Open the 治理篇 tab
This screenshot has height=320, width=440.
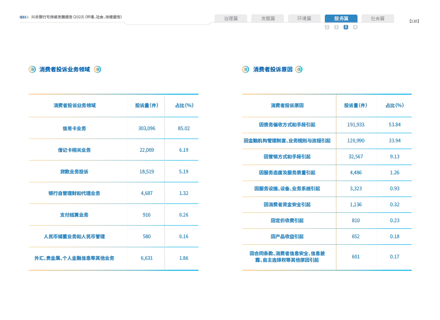(231, 18)
